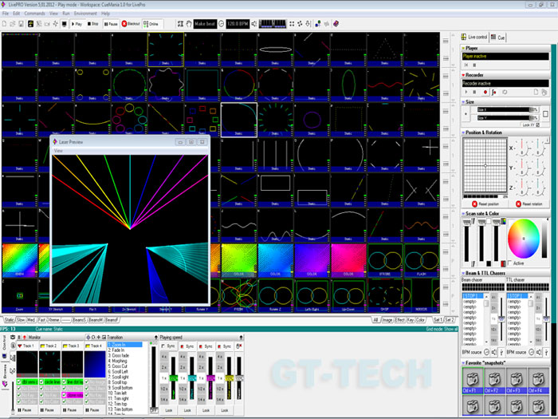Click the Open file toolbar icon
This screenshot has height=419, width=558.
coord(13,24)
